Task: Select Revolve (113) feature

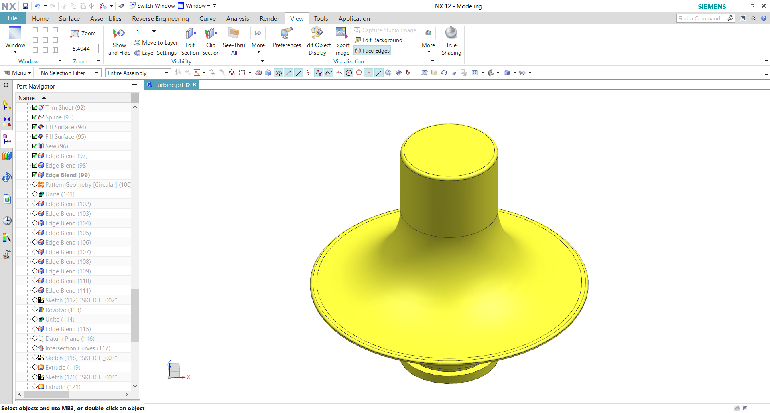Action: 63,310
